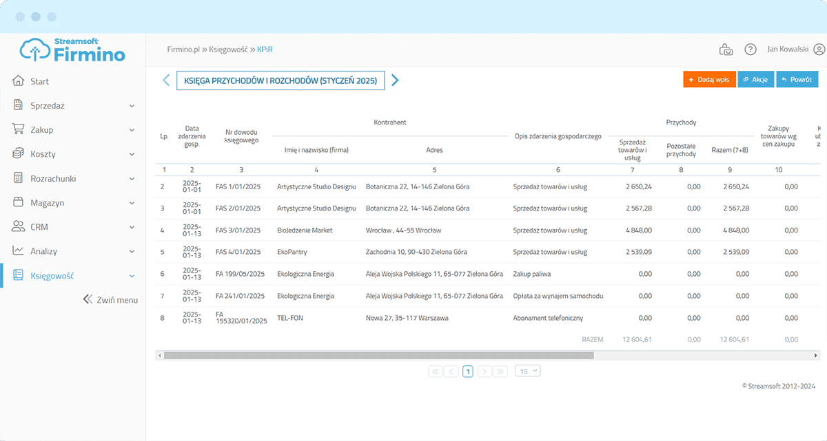Click the CRM people icon
Screen dimensions: 827x441
pos(19,226)
